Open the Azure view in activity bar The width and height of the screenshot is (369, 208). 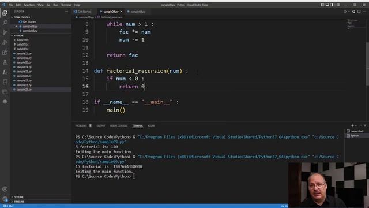pyautogui.click(x=5, y=72)
